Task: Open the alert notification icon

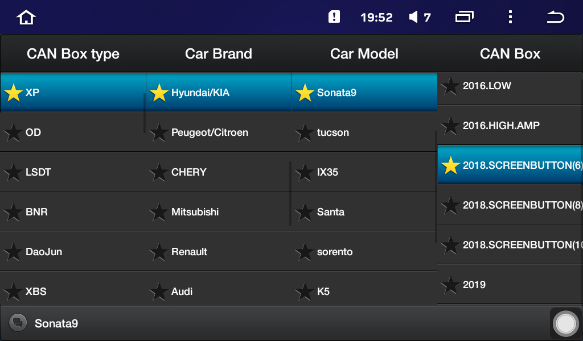Action: coord(334,17)
